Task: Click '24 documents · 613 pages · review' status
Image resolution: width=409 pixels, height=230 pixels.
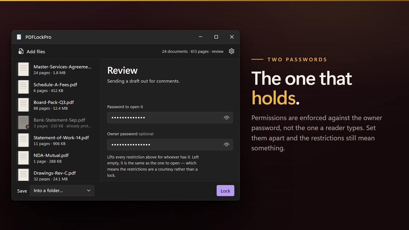Action: click(193, 51)
